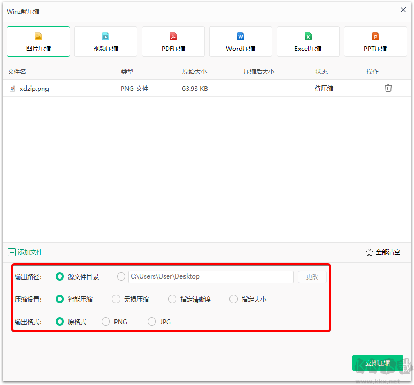Click the orange PPT icon on PPT压缩 tab

click(375, 36)
